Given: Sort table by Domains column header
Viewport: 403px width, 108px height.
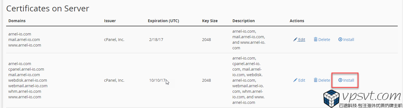Looking at the screenshot, I should tap(17, 21).
